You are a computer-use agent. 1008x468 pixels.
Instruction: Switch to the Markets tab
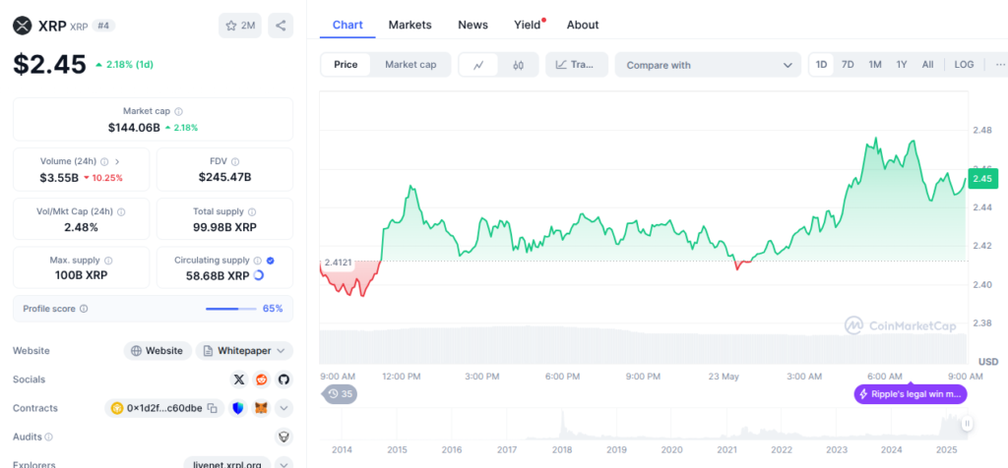[409, 25]
